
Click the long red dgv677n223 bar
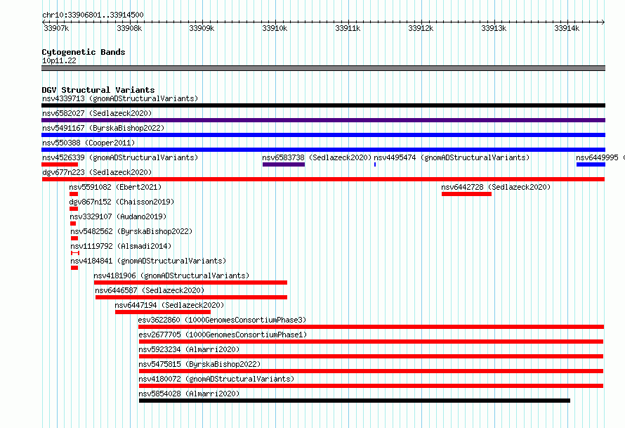point(323,179)
